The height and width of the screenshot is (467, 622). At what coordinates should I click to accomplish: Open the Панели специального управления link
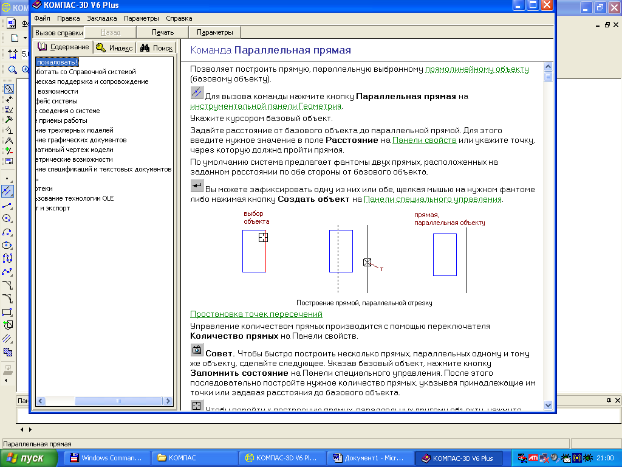tap(432, 199)
